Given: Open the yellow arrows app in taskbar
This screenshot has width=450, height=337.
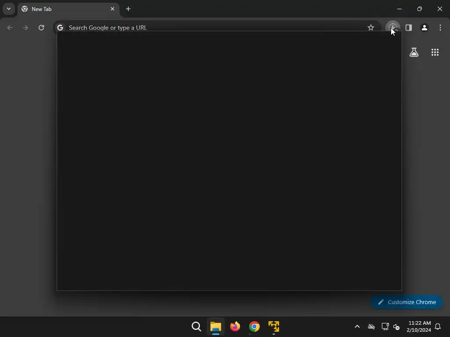Looking at the screenshot, I should pyautogui.click(x=274, y=326).
